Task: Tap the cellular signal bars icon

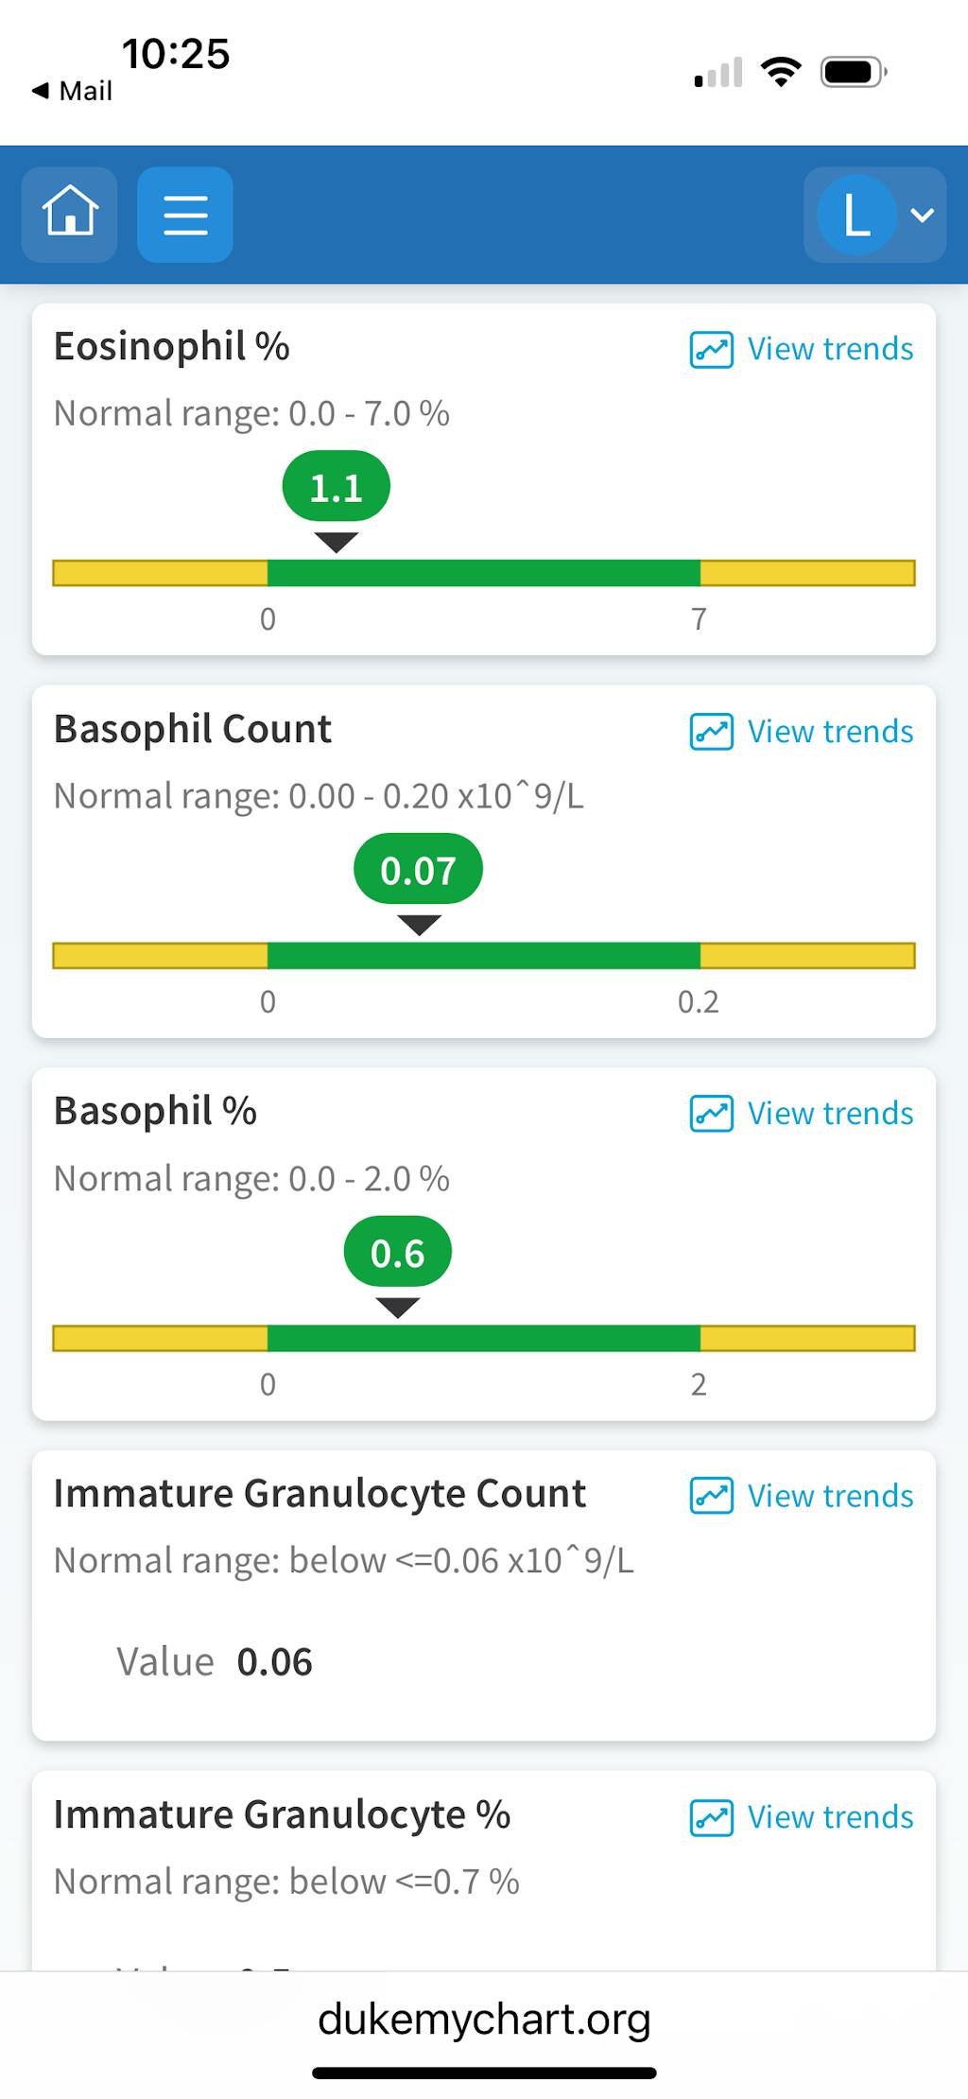Action: tap(718, 73)
